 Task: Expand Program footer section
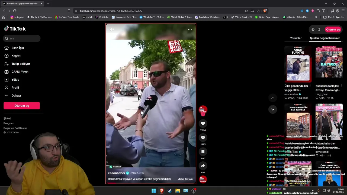9,123
